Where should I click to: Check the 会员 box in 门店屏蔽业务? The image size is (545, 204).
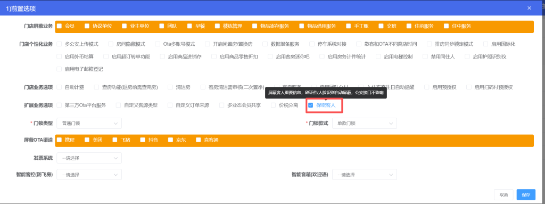(60, 26)
